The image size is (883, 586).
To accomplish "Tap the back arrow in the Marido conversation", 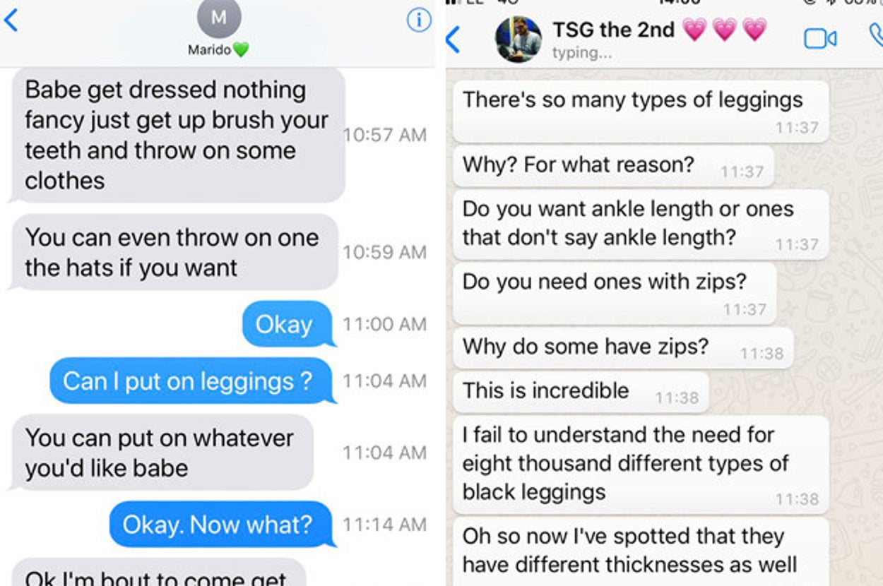I will click(11, 20).
